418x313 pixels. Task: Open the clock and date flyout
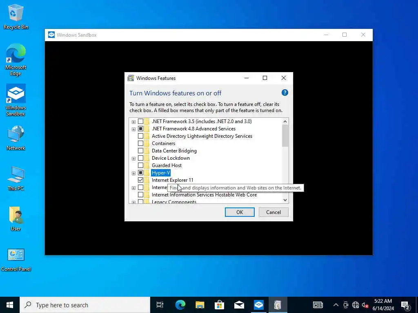tap(383, 305)
